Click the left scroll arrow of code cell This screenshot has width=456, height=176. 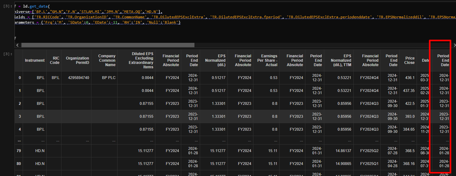(17, 45)
